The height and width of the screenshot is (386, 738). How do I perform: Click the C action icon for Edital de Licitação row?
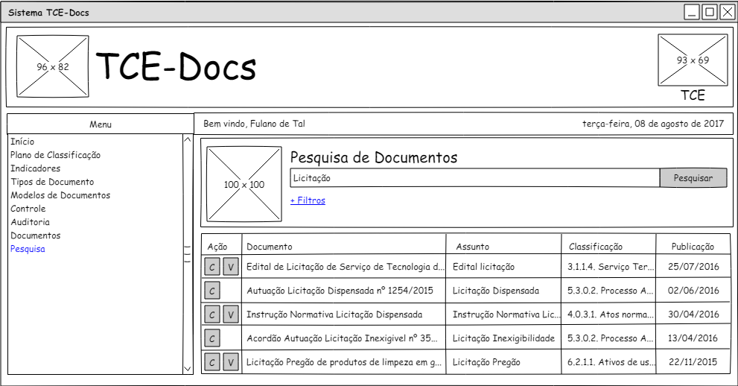click(212, 267)
